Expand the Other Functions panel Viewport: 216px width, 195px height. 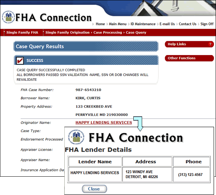(189, 58)
